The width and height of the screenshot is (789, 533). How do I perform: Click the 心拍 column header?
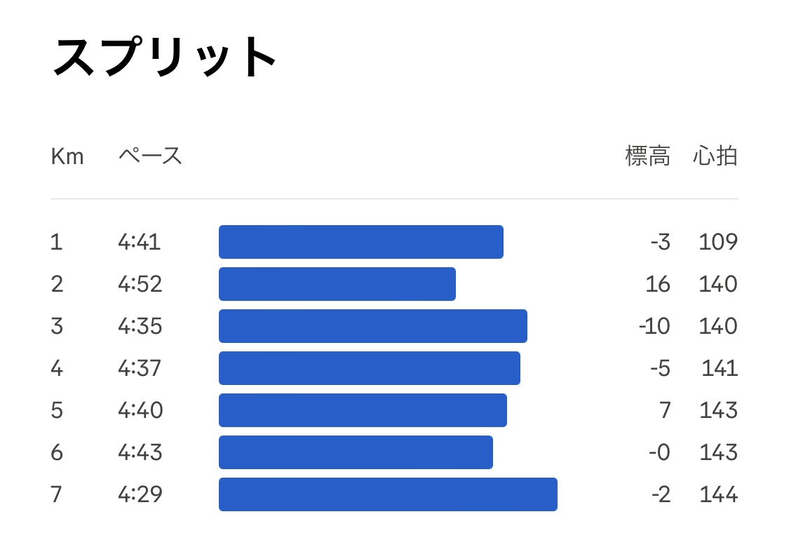(715, 156)
